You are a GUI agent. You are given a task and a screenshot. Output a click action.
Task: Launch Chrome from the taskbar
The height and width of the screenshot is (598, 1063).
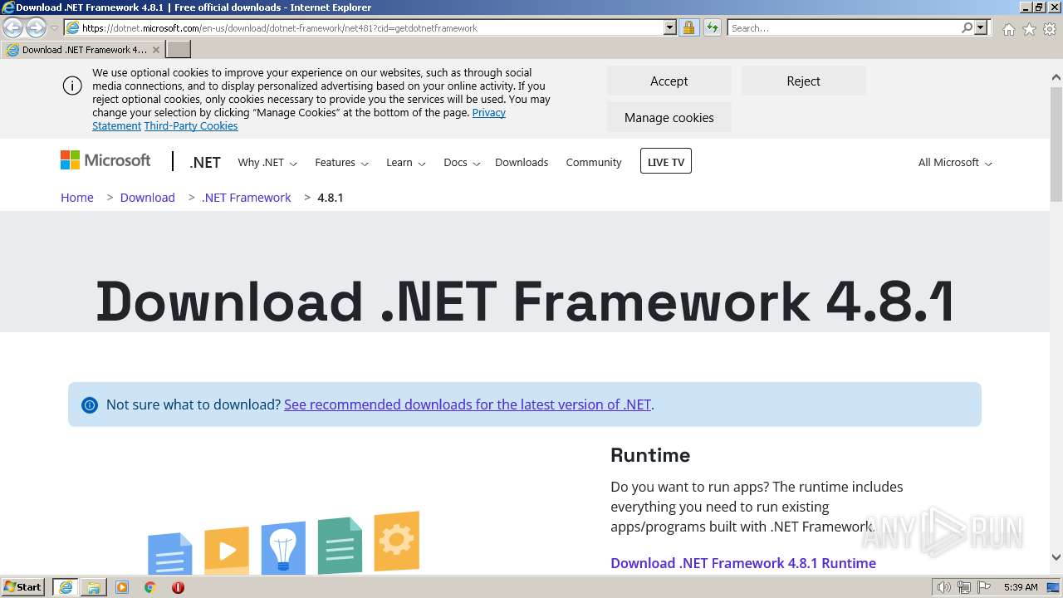tap(150, 587)
